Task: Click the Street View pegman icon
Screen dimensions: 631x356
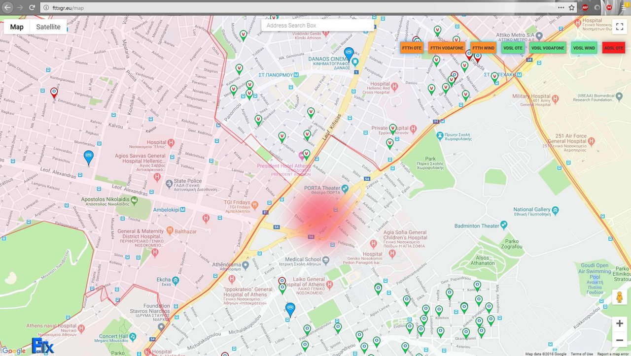Action: [x=620, y=297]
